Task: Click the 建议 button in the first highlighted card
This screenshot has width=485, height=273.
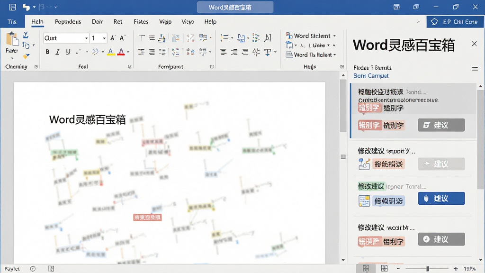Action: coord(441,125)
